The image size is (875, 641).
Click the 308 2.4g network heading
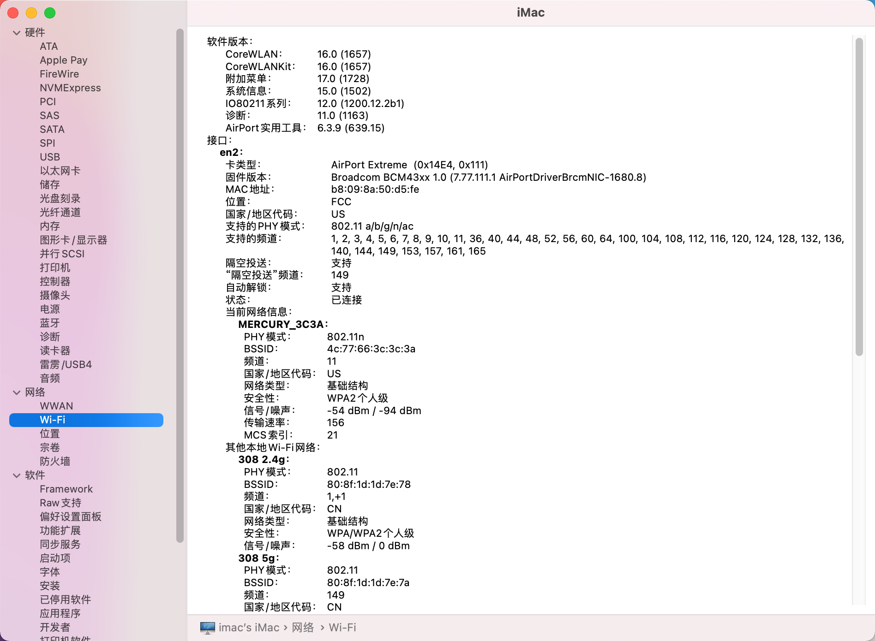point(264,460)
